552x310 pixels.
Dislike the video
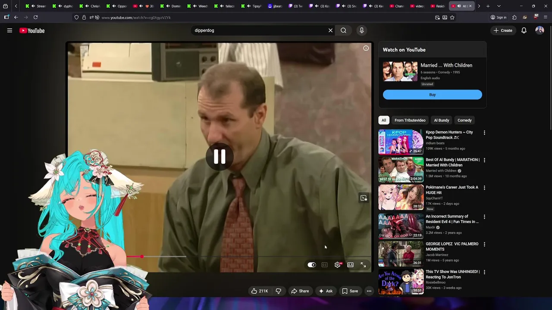coord(279,291)
